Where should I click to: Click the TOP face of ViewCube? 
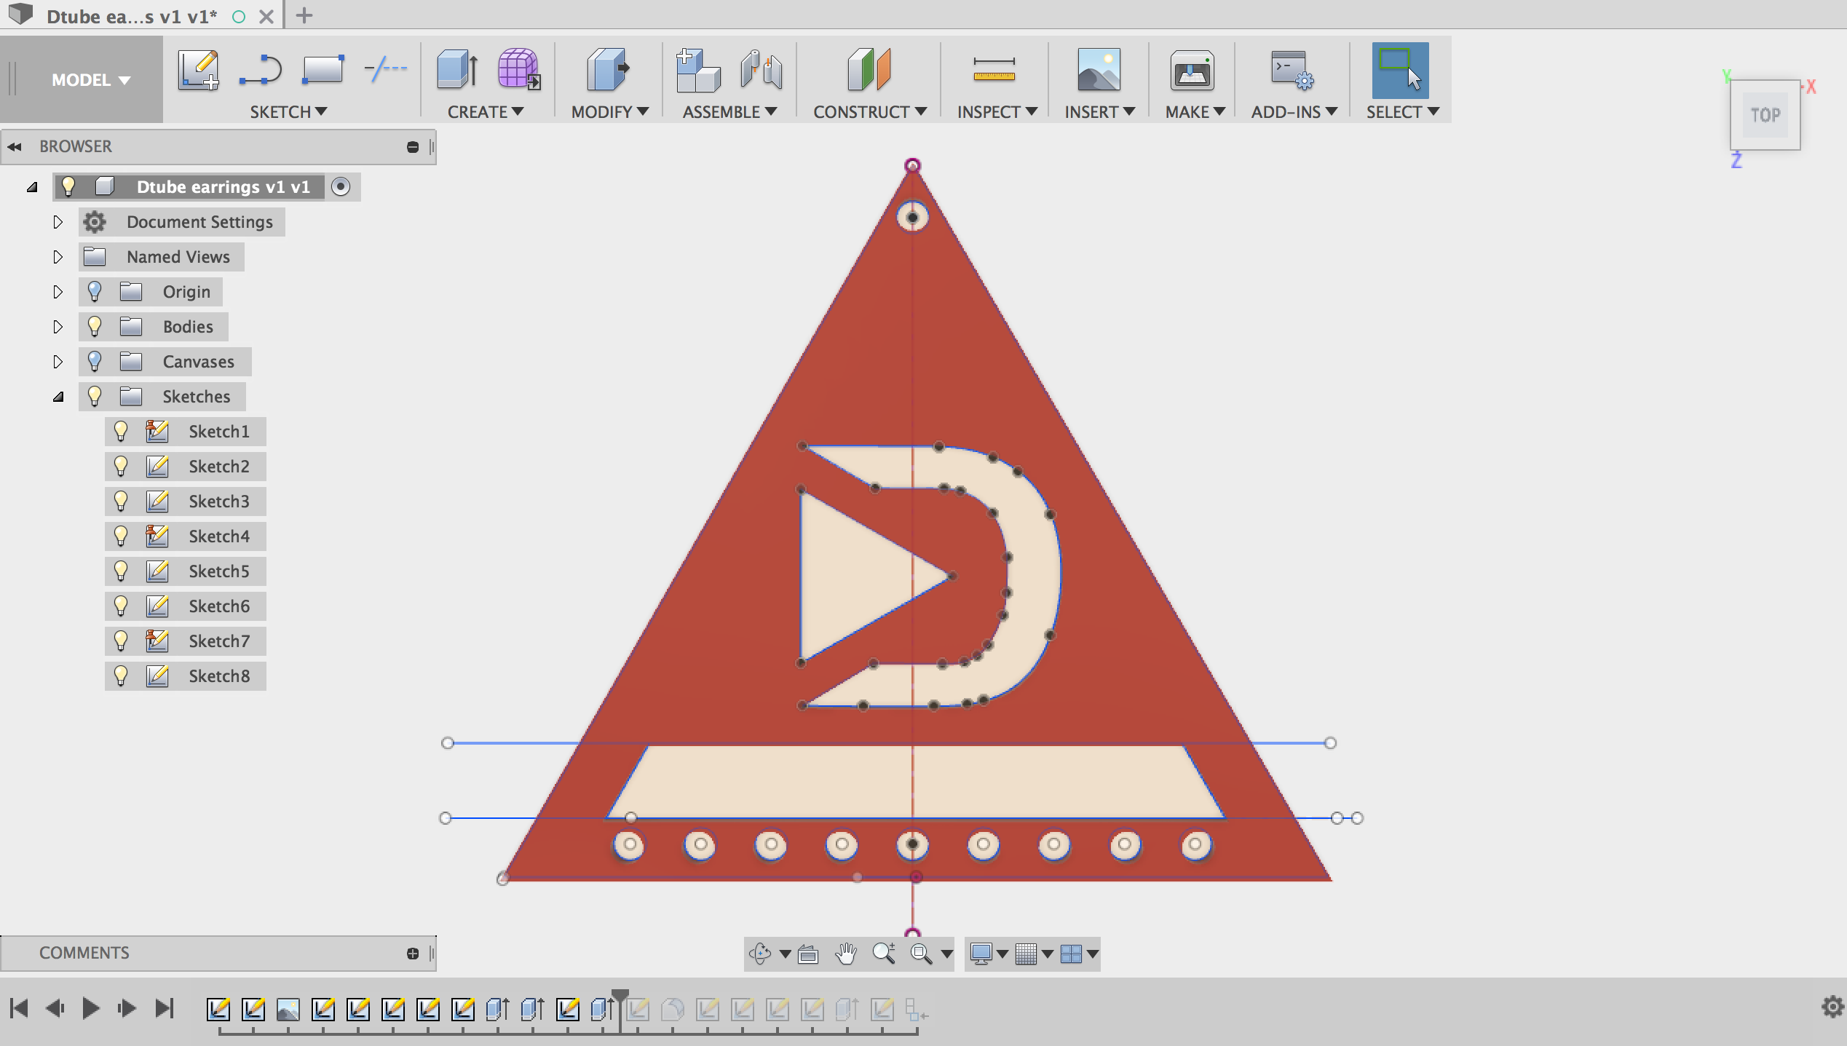pyautogui.click(x=1765, y=115)
